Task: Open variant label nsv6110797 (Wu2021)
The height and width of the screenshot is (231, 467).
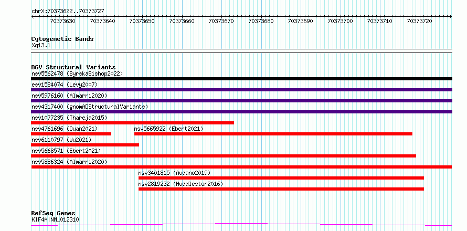Action: pyautogui.click(x=61, y=140)
